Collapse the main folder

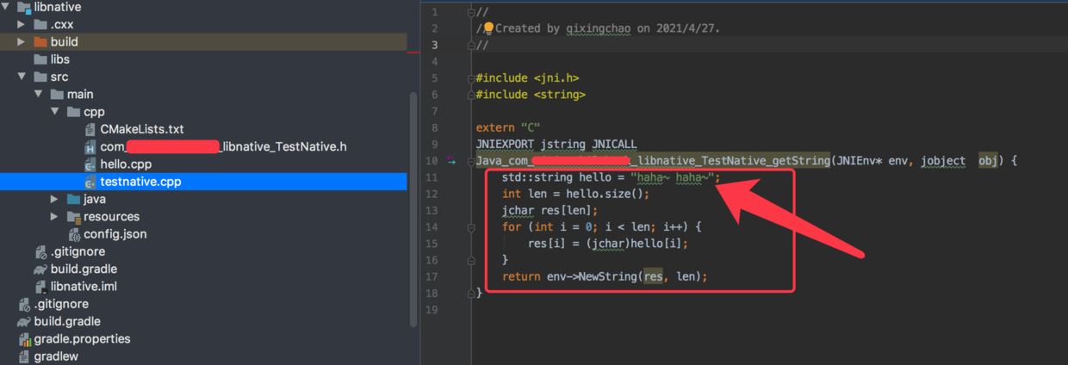point(39,94)
